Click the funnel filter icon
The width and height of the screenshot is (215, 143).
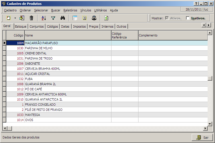(x=53, y=18)
